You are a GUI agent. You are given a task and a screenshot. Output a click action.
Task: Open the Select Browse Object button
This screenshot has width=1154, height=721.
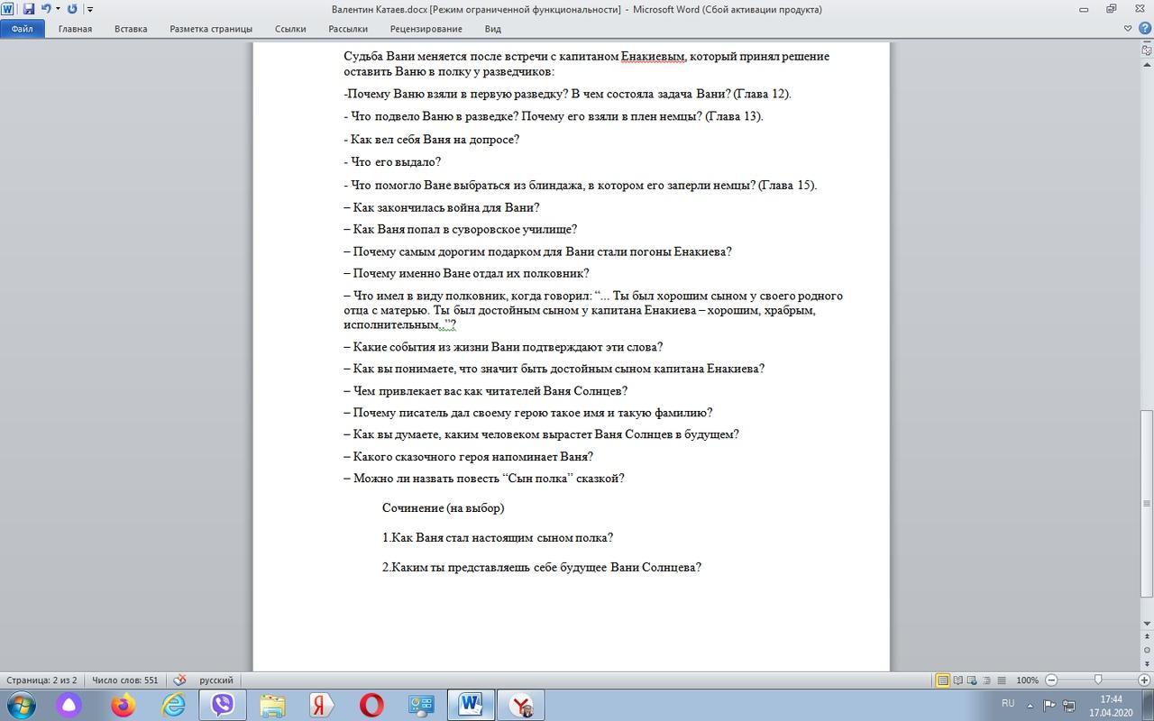pyautogui.click(x=1147, y=650)
